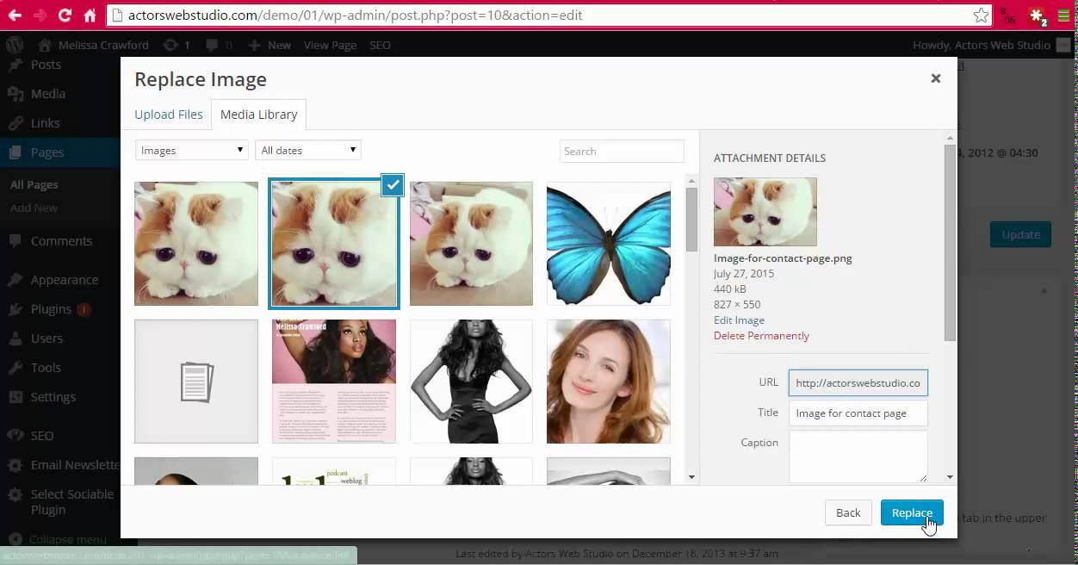Click the Caption text area

tap(858, 456)
